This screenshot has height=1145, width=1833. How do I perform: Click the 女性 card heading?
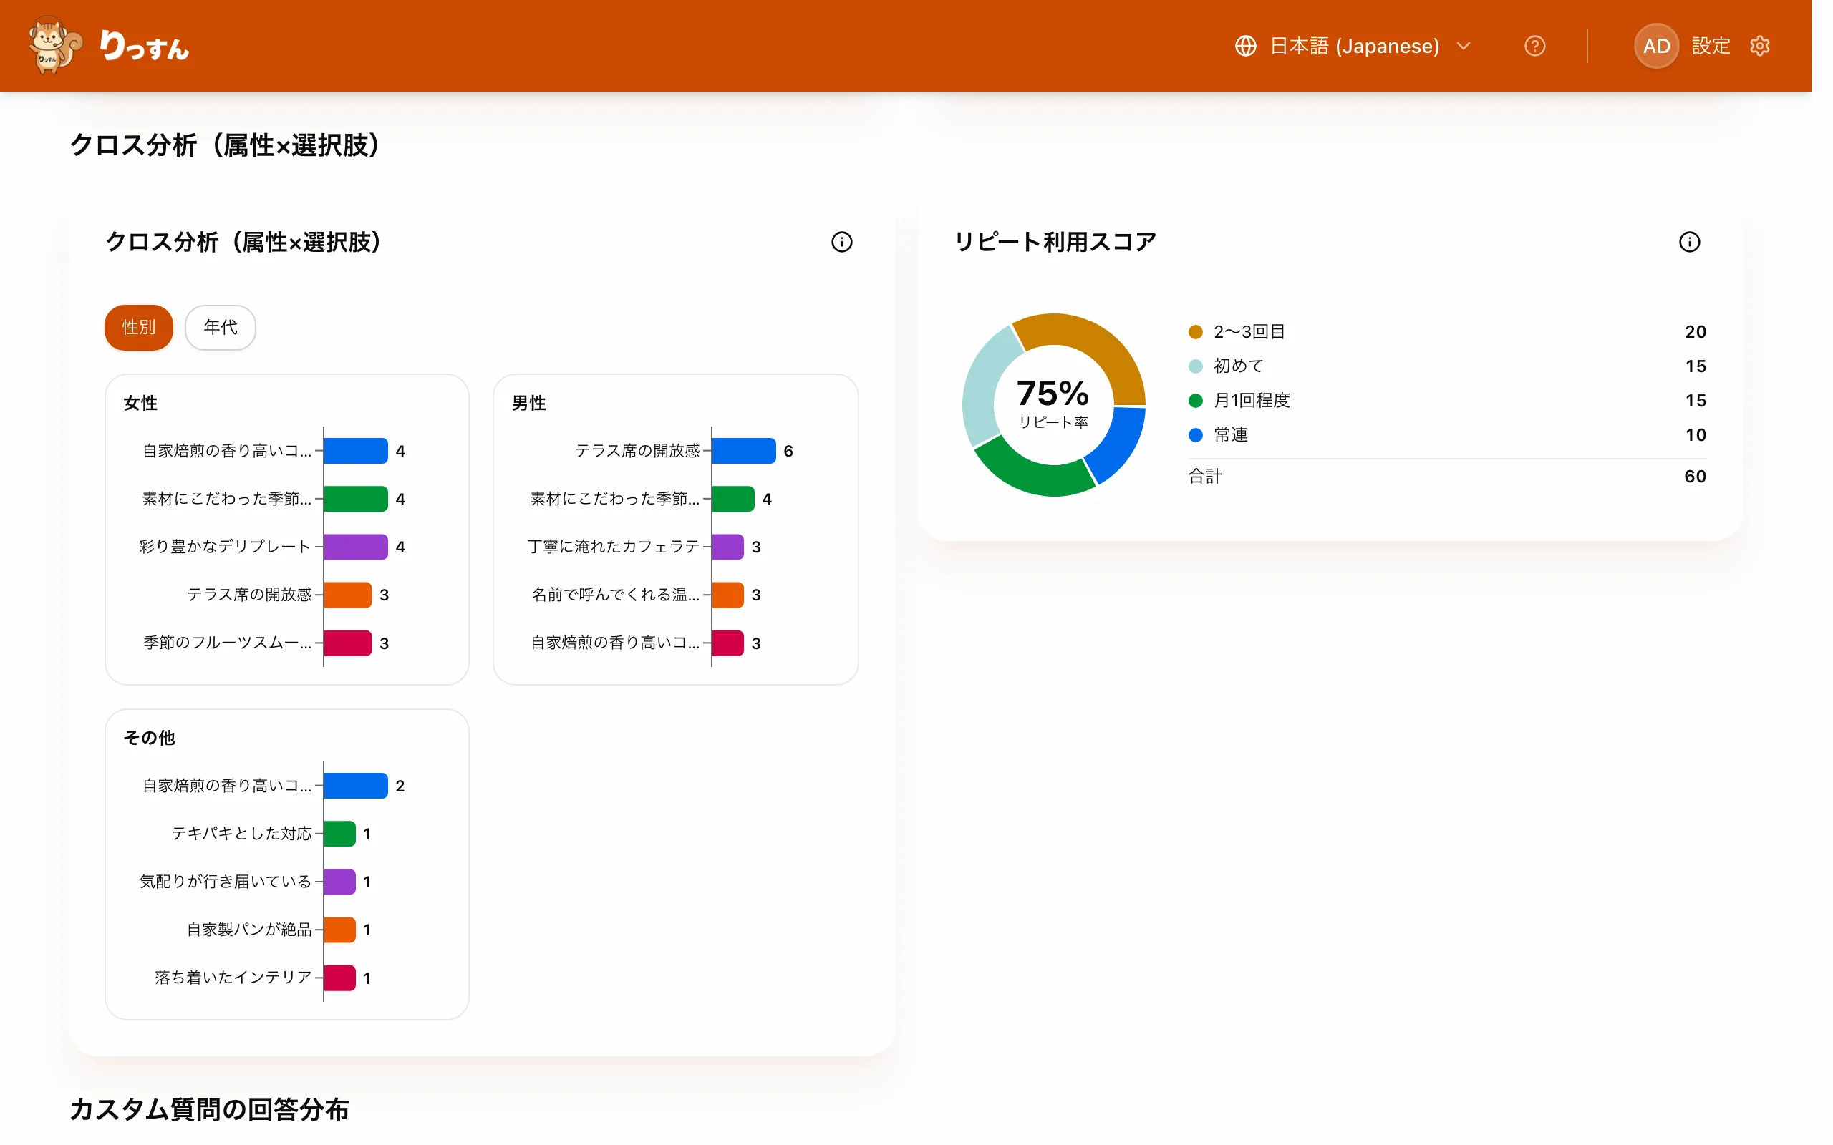(140, 403)
